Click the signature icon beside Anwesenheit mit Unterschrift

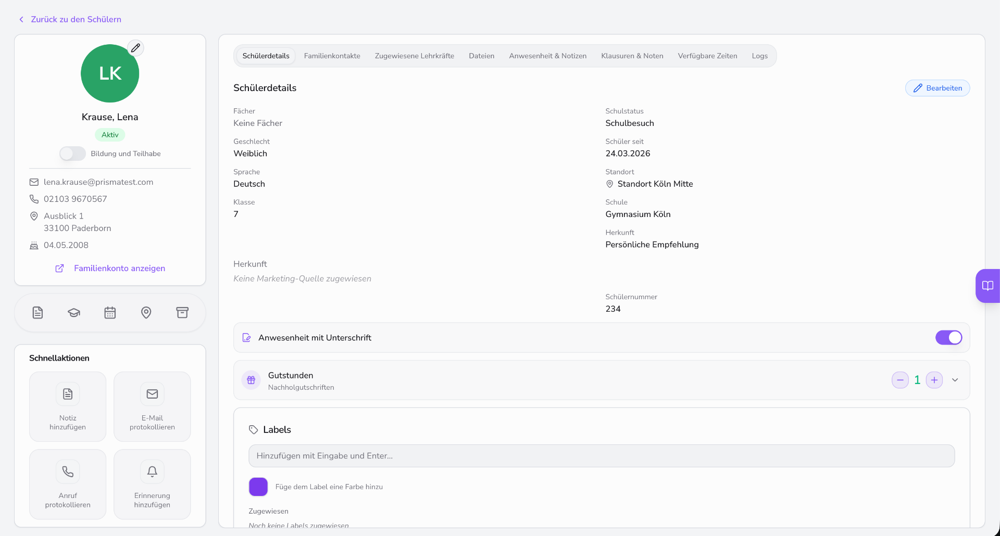(247, 338)
